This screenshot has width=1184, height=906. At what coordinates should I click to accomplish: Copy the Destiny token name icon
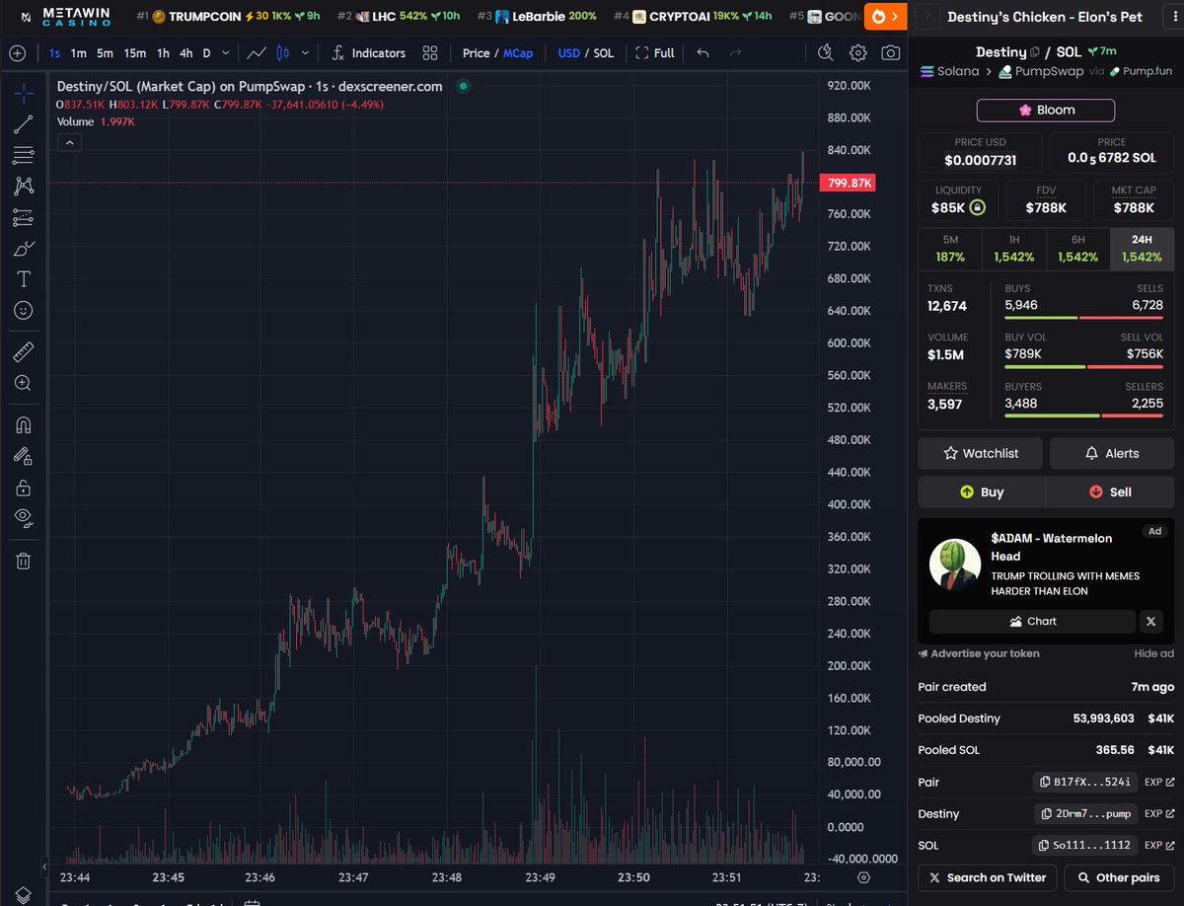pos(1035,52)
